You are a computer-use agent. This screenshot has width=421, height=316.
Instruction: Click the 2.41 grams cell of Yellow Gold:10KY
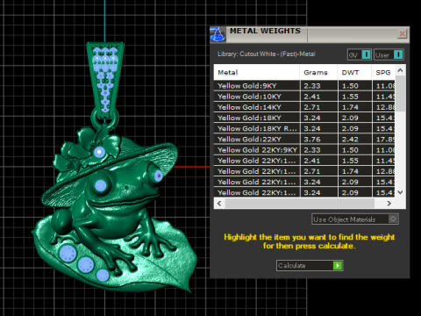(x=318, y=97)
